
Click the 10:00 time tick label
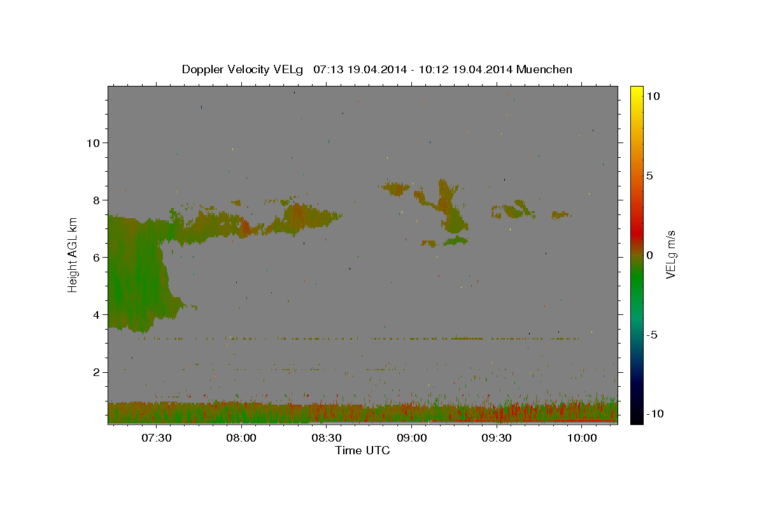click(582, 438)
